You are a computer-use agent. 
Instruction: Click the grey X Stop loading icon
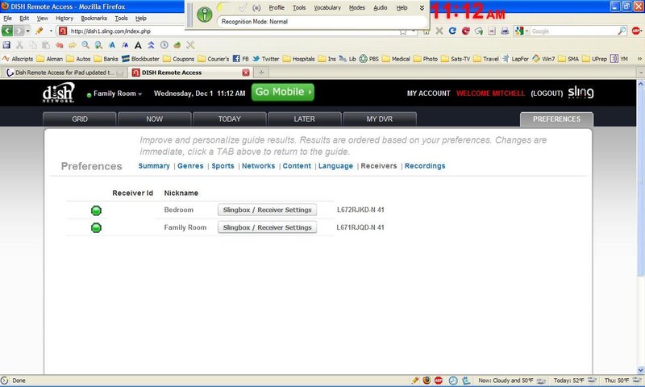(x=439, y=31)
